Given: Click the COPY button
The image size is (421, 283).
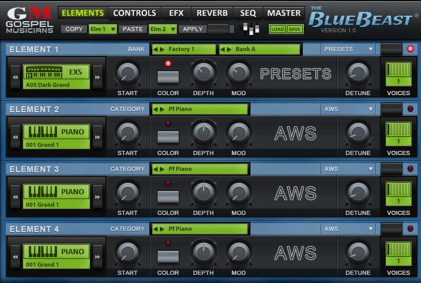Looking at the screenshot, I should (74, 29).
